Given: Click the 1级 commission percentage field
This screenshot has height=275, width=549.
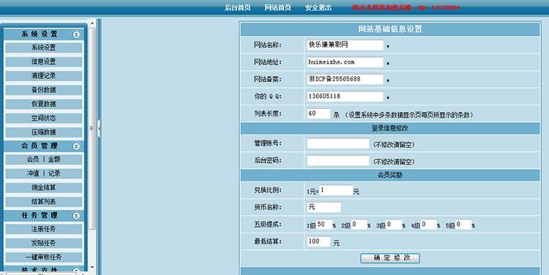Looking at the screenshot, I should (324, 225).
